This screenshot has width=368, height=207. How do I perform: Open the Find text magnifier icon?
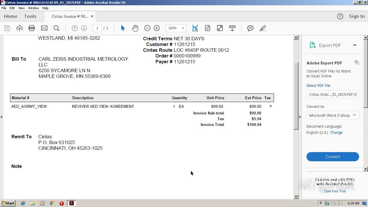57,28
